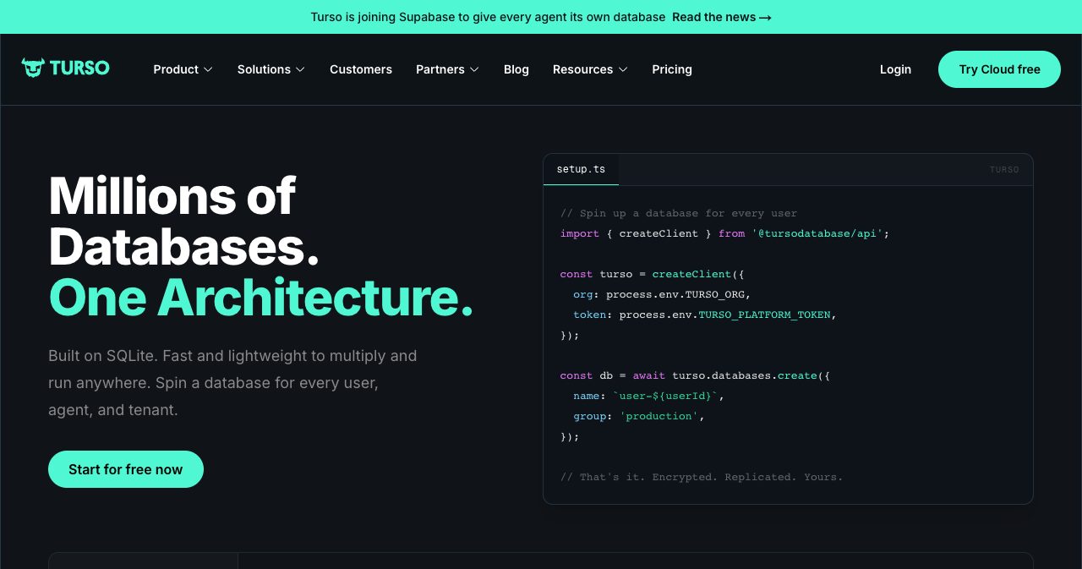Click the Login link
Image resolution: width=1082 pixels, height=569 pixels.
[895, 69]
